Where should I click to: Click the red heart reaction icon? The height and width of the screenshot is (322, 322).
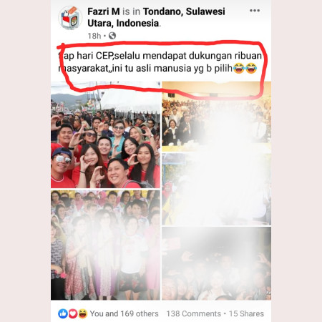click(73, 313)
